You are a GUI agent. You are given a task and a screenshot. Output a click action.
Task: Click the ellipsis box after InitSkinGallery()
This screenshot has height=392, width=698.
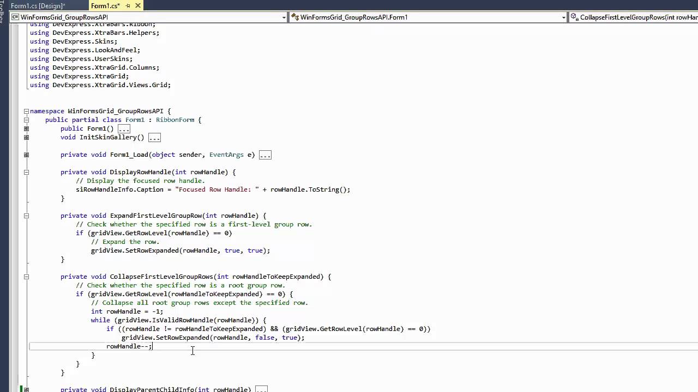[x=154, y=138]
